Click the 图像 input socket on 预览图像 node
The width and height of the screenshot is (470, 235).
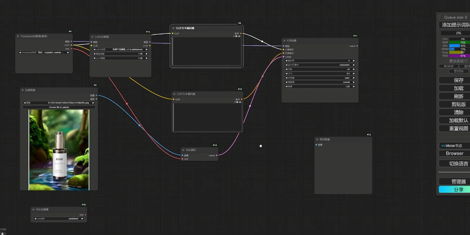coord(316,145)
